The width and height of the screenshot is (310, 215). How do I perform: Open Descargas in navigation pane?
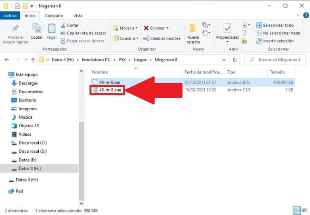coord(25,83)
